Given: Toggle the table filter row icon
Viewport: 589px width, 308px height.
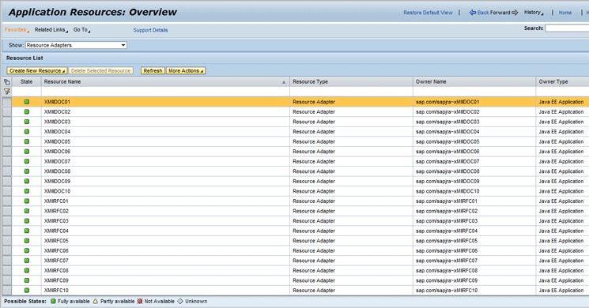Looking at the screenshot, I should point(7,92).
